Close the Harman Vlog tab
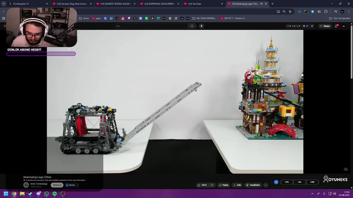The image size is (353, 198). click(91, 4)
